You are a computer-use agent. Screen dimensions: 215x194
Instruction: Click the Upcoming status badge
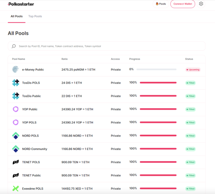(193, 69)
